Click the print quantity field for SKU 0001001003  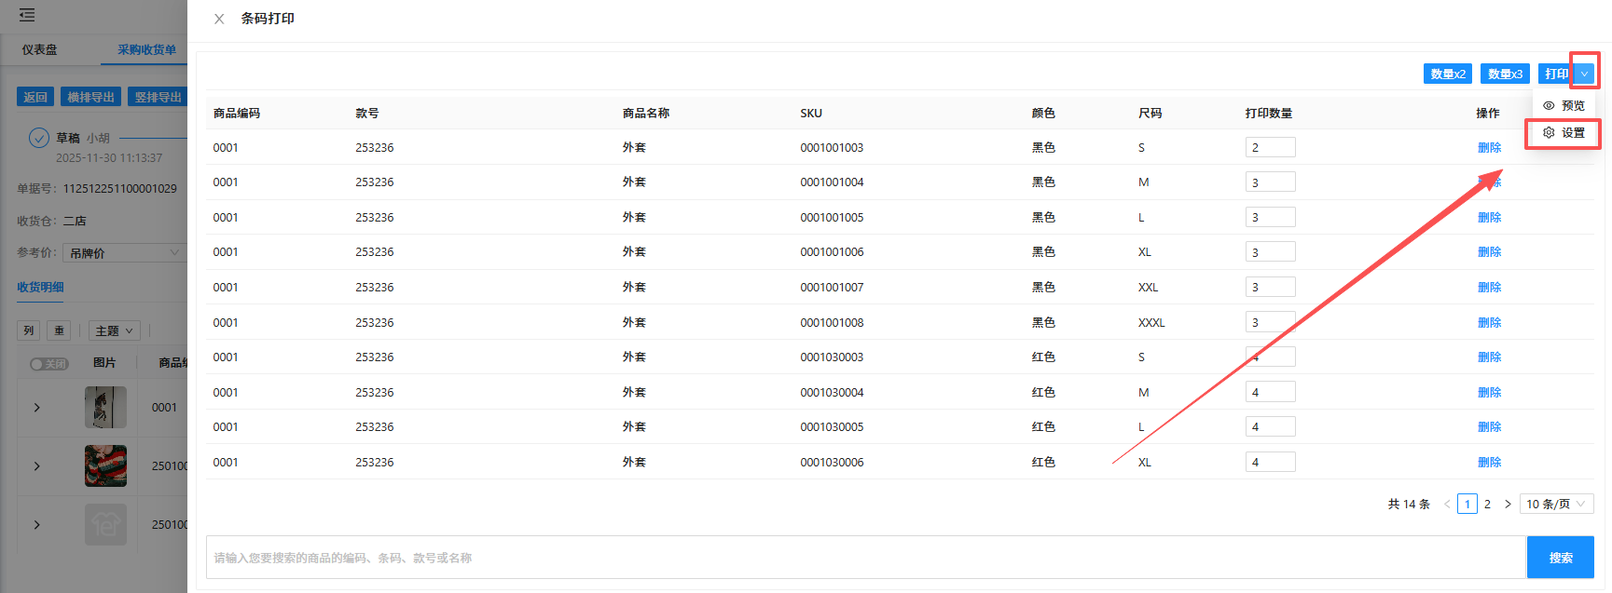pos(1270,148)
